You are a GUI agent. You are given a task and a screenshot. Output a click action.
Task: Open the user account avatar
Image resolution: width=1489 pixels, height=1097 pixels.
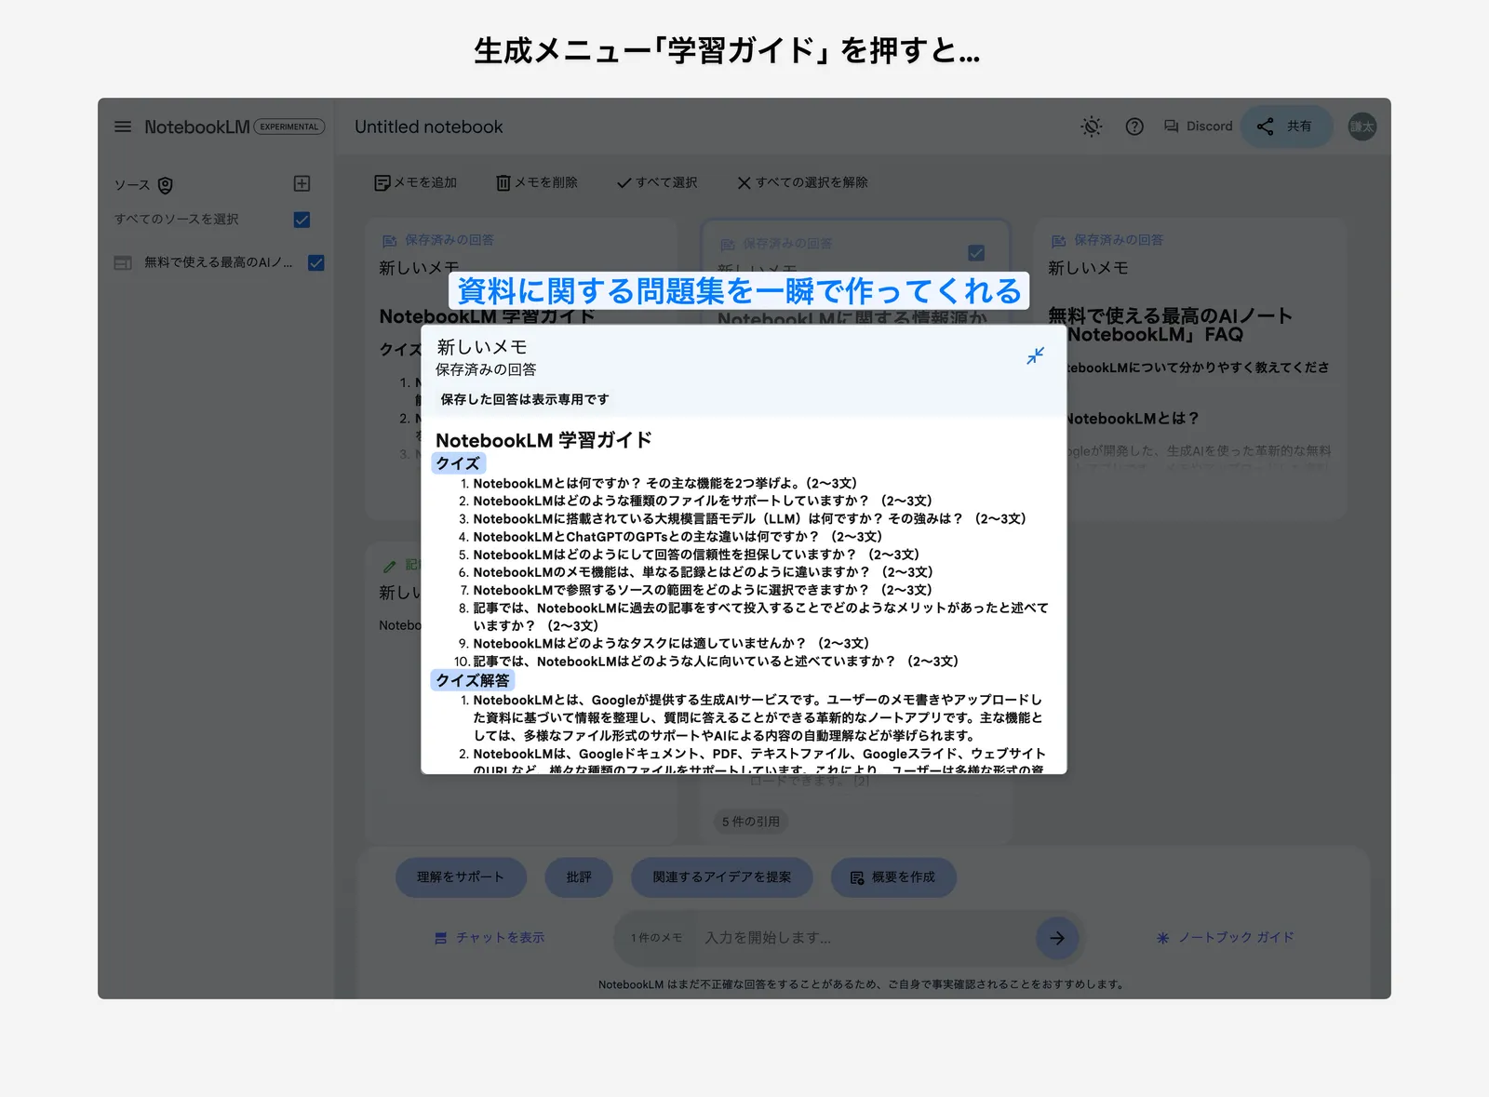point(1362,127)
